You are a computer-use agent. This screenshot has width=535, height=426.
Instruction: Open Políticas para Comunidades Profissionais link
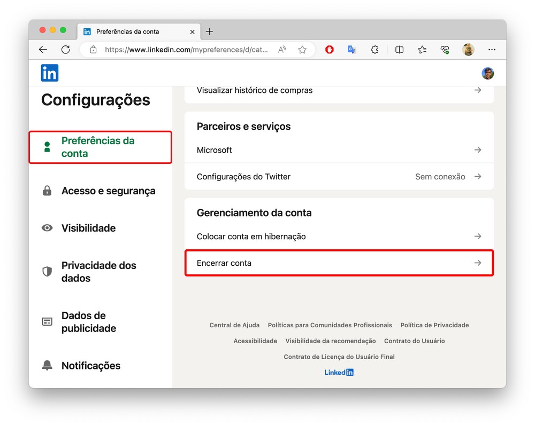pos(330,325)
